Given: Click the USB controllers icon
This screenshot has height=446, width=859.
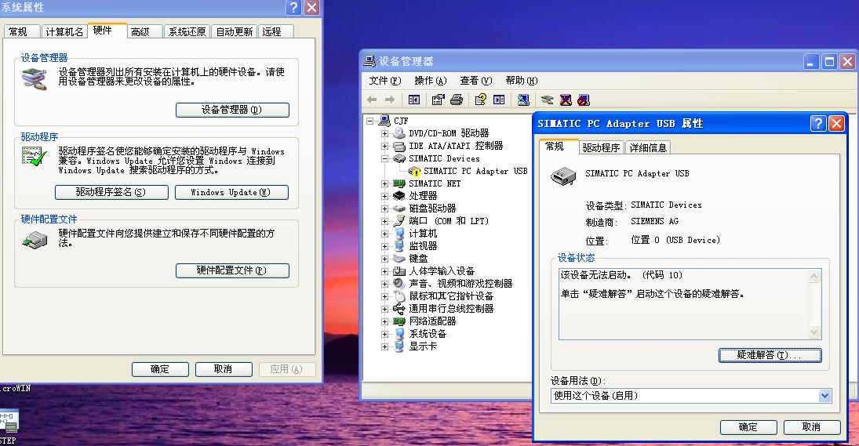Looking at the screenshot, I should [399, 309].
